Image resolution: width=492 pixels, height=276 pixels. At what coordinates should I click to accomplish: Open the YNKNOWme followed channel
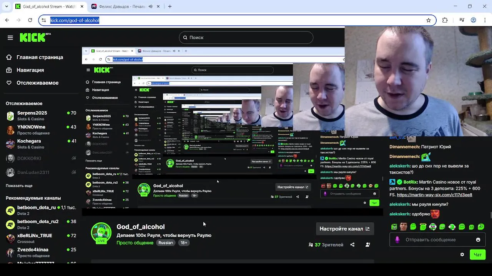(41, 130)
